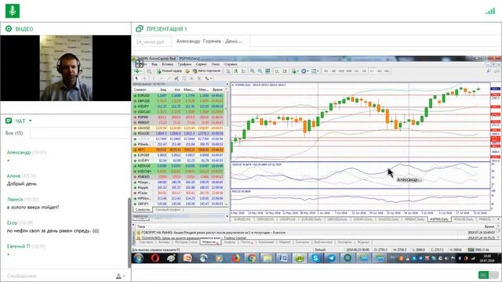The width and height of the screenshot is (502, 282).
Task: Select the cursor arrow tool
Action: tap(136, 78)
